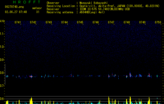Click the 0744 time marker
This screenshot has height=104, width=164.
pos(64,22)
